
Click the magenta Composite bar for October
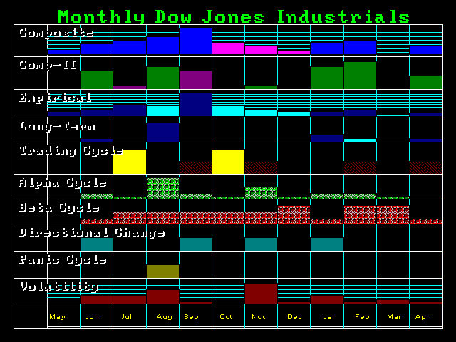(228, 48)
